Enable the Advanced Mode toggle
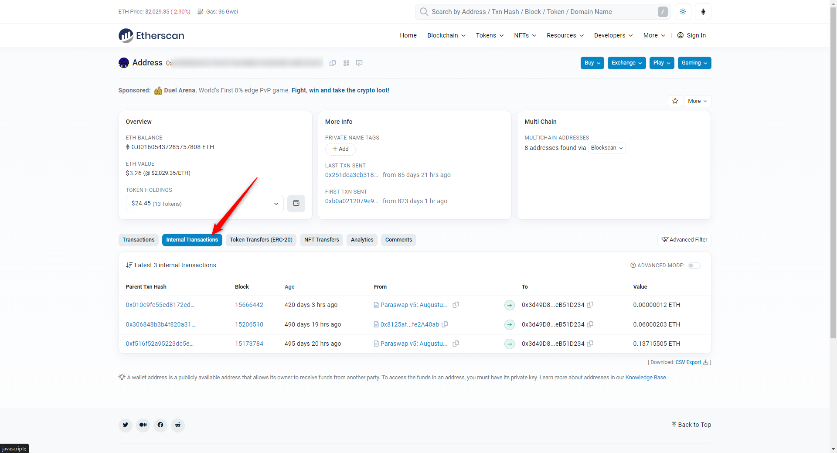This screenshot has width=837, height=453. 694,266
